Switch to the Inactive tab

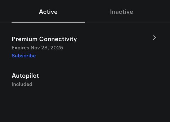[121, 12]
